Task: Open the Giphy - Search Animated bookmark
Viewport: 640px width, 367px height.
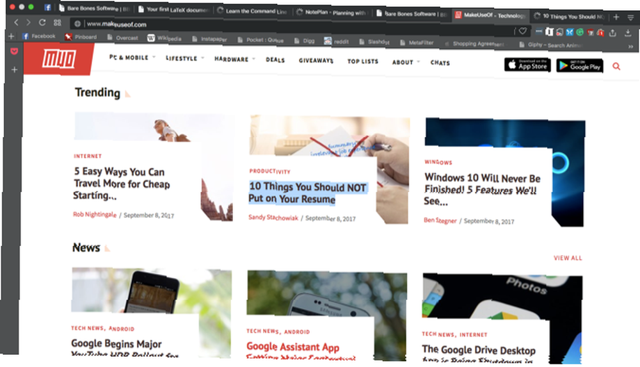Action: point(551,45)
